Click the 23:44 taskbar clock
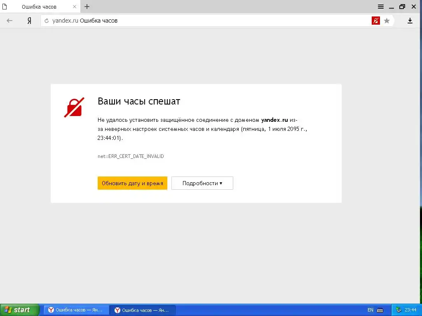422x316 pixels. (x=410, y=310)
